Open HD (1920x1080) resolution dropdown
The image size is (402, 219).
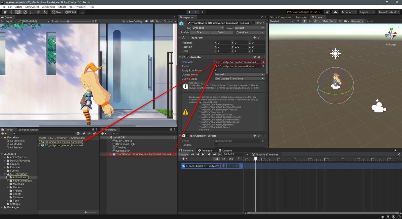tap(33, 21)
